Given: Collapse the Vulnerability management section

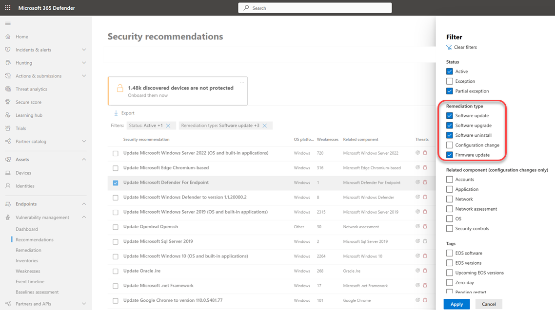Looking at the screenshot, I should click(x=84, y=218).
